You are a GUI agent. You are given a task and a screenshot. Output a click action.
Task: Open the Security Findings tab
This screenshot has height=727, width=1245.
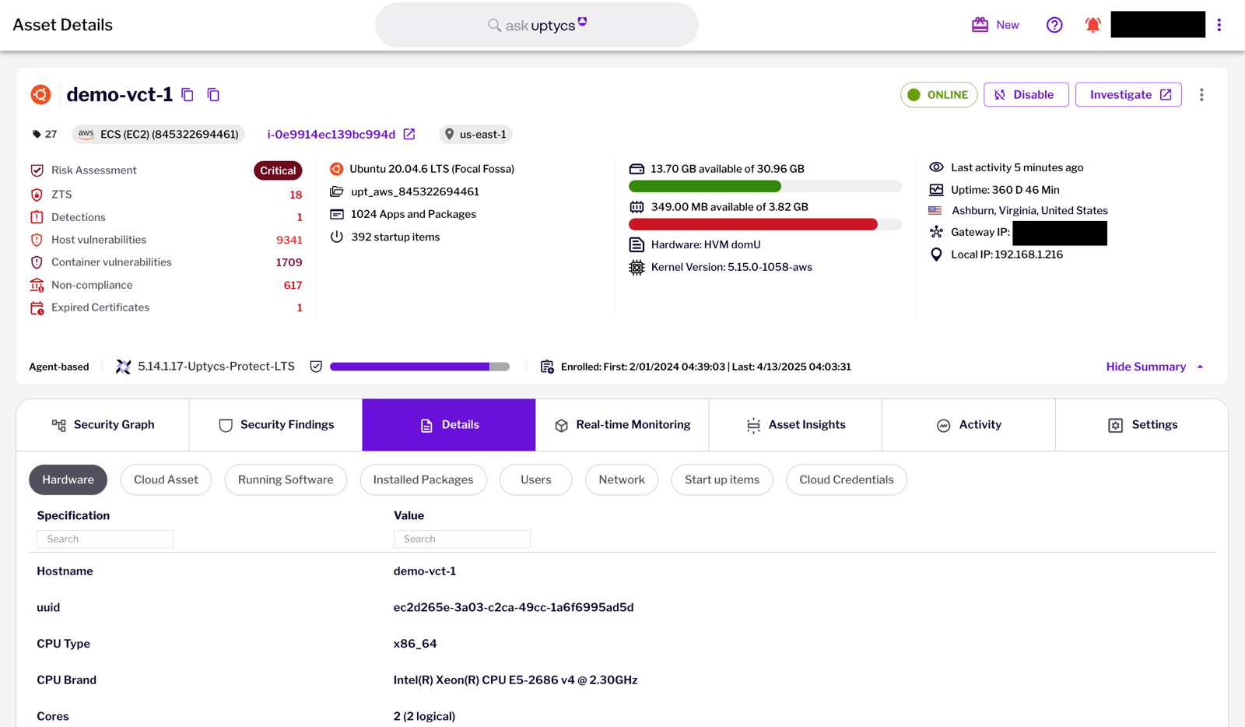point(276,425)
